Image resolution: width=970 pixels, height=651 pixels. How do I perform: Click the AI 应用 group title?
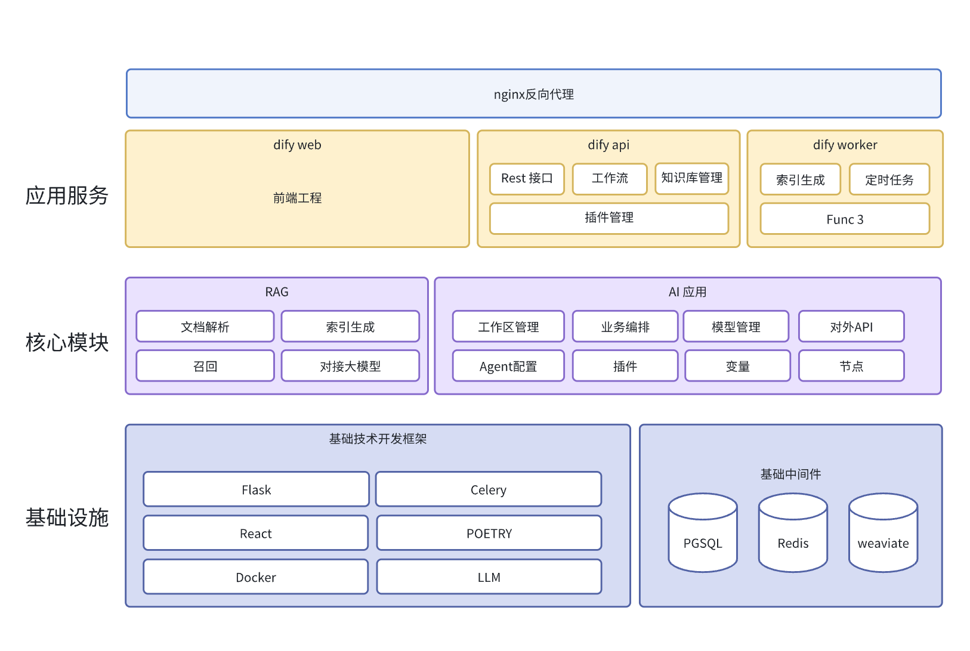687,292
